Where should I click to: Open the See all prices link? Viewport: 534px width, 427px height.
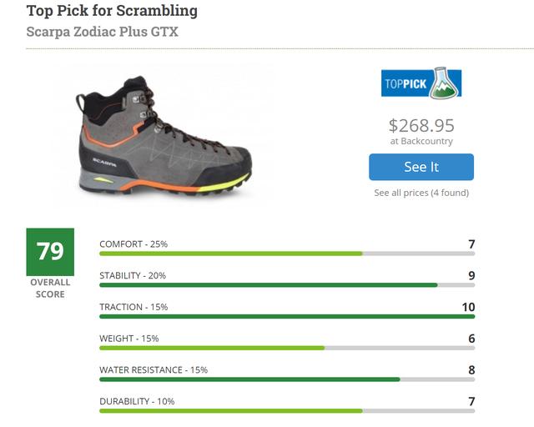[421, 193]
